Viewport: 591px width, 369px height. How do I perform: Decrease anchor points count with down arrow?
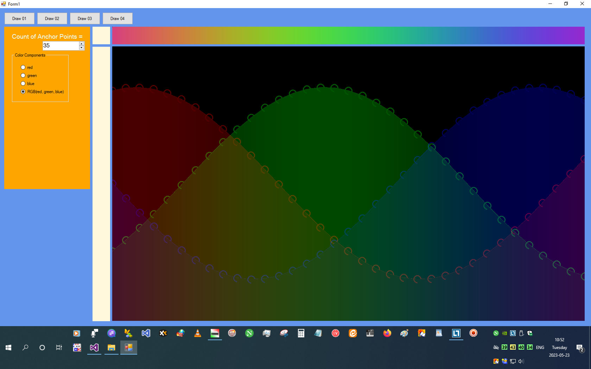pyautogui.click(x=82, y=48)
